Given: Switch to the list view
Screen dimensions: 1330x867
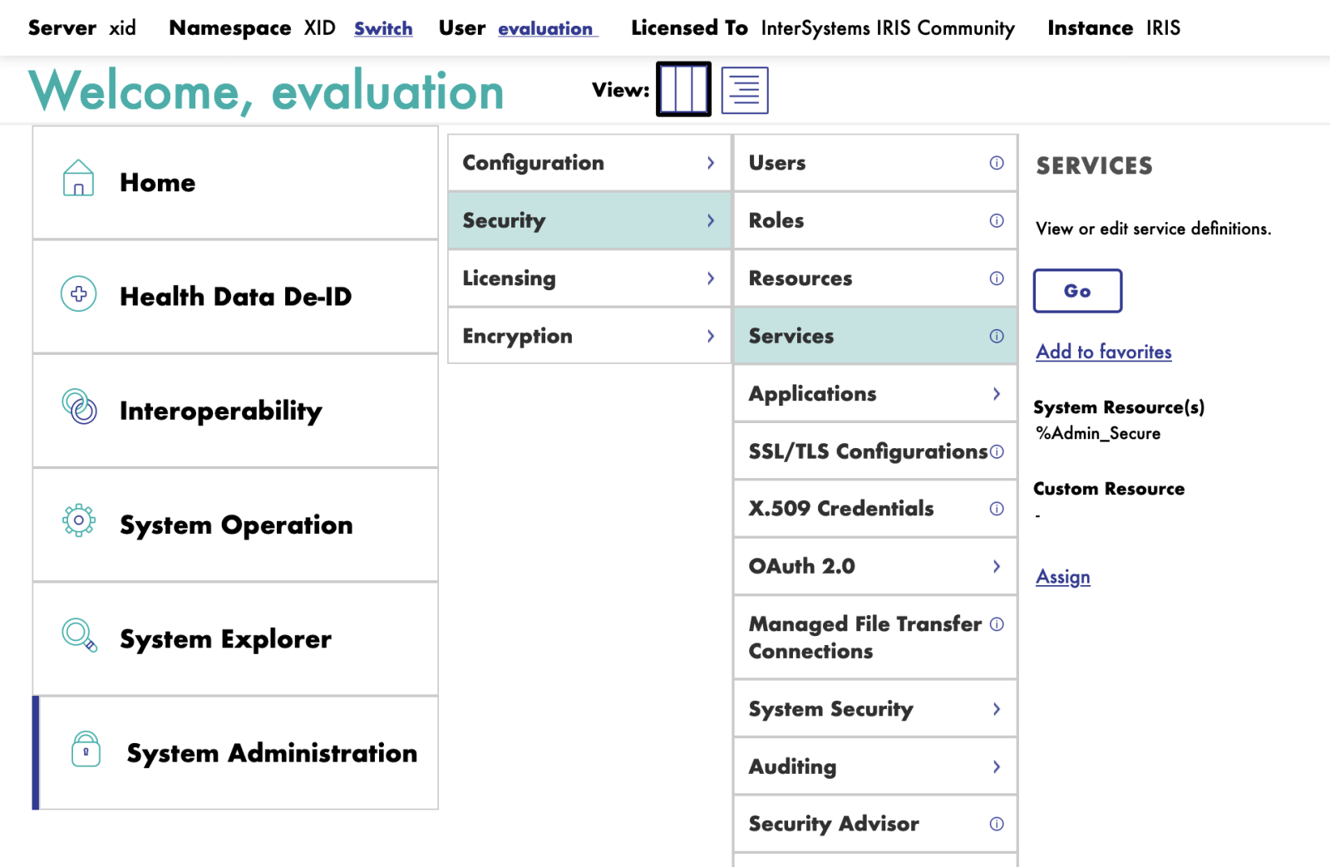Looking at the screenshot, I should (744, 90).
